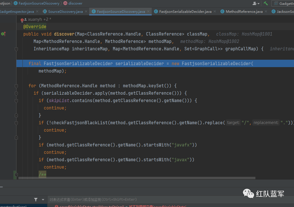Collapse the checkFastjsonBlackList if block

[x=16, y=123]
